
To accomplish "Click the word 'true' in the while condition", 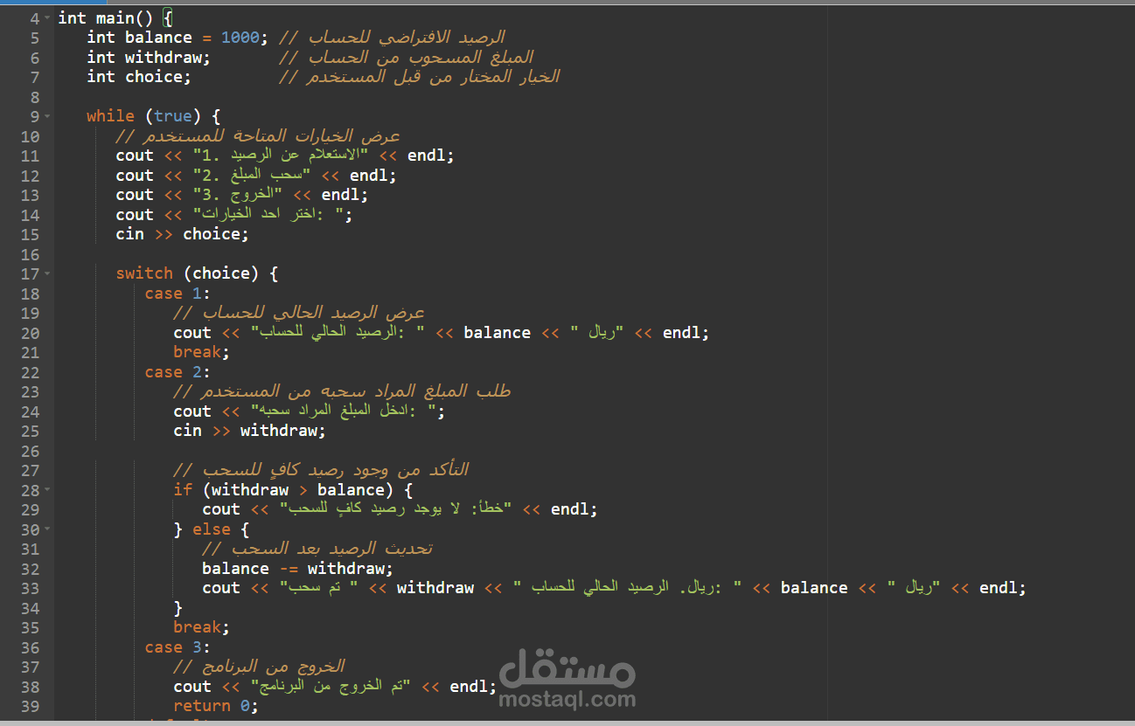I will point(173,116).
